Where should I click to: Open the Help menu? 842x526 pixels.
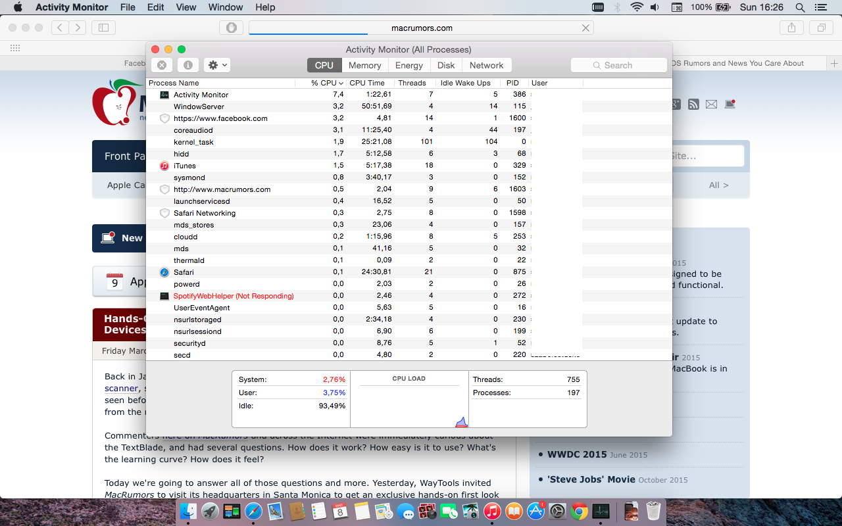tap(265, 7)
